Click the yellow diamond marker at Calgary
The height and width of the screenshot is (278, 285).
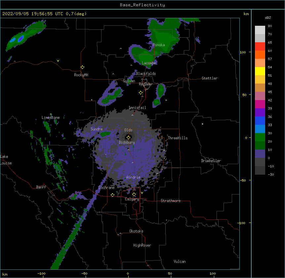click(x=134, y=194)
